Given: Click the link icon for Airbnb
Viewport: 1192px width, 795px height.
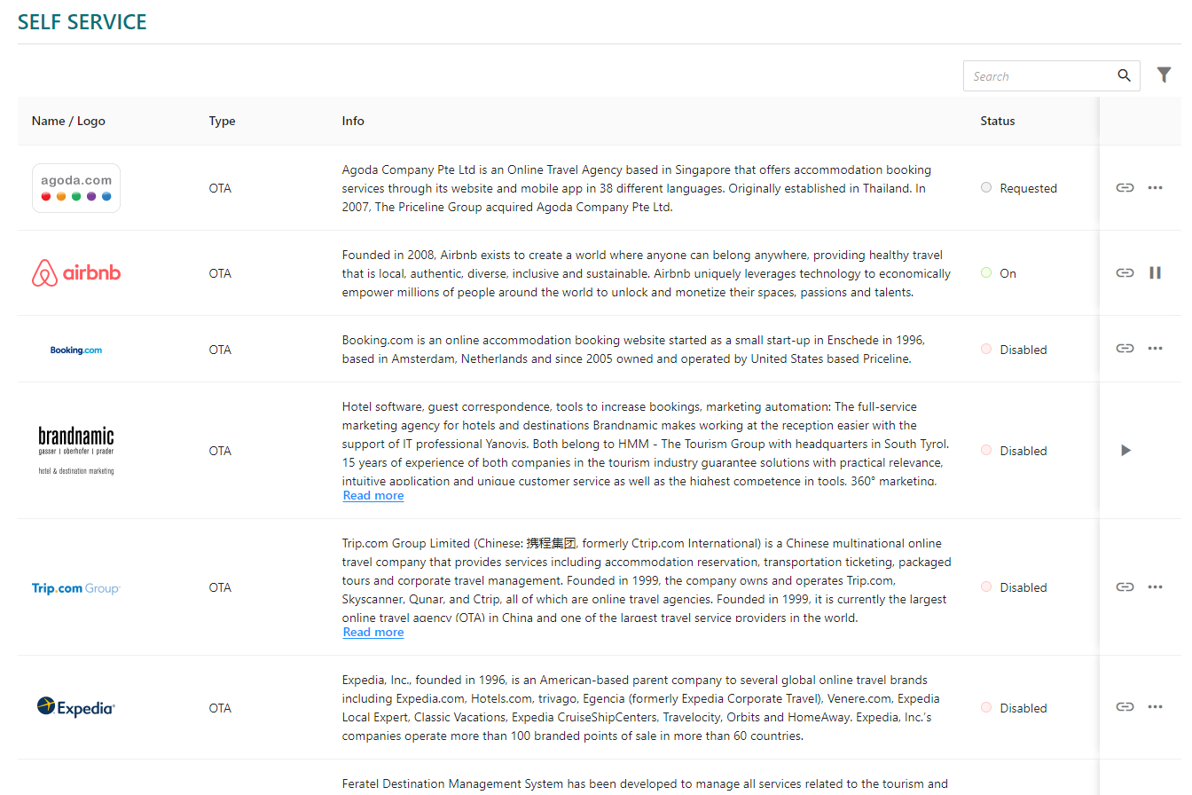Looking at the screenshot, I should pyautogui.click(x=1125, y=273).
